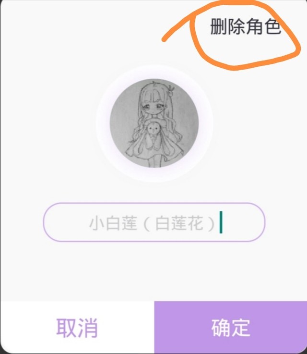Focus the character name input field
Viewport: 307px width, 354px height.
[x=154, y=222]
